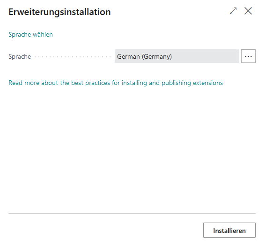Click the Sprache field label

(20, 57)
